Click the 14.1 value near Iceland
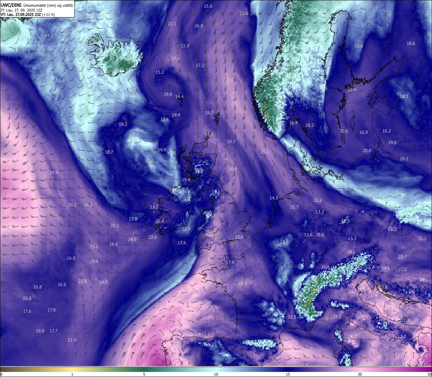This screenshot has height=377, width=432. (49, 35)
